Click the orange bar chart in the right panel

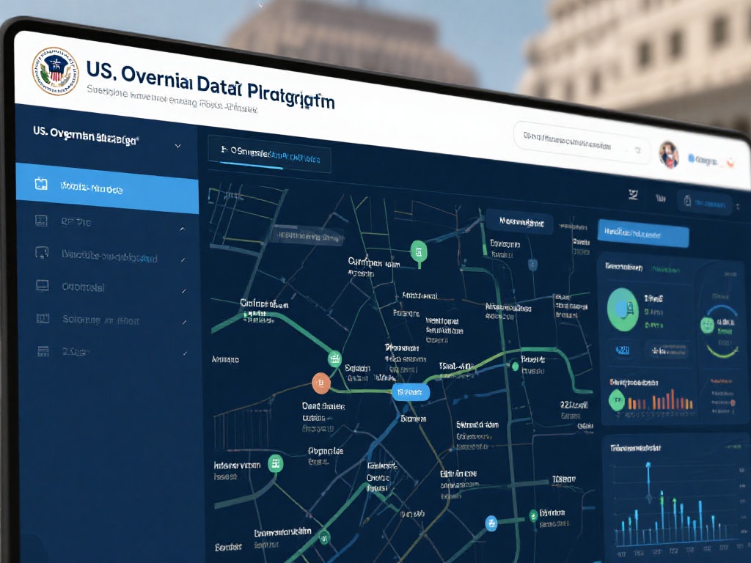[661, 400]
